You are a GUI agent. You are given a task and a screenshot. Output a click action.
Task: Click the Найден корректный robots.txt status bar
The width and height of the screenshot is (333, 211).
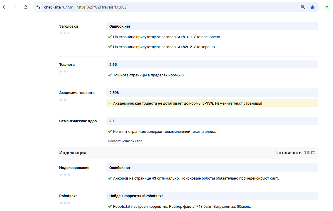tap(212, 196)
